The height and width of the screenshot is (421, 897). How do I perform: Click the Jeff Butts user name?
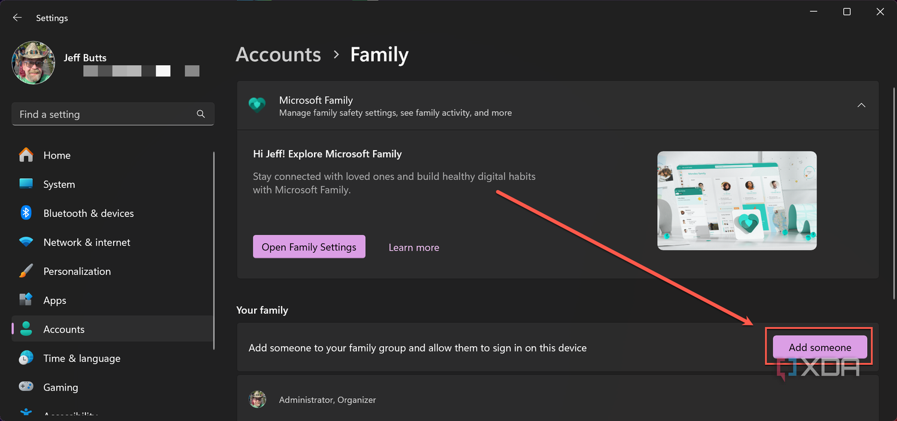coord(85,58)
